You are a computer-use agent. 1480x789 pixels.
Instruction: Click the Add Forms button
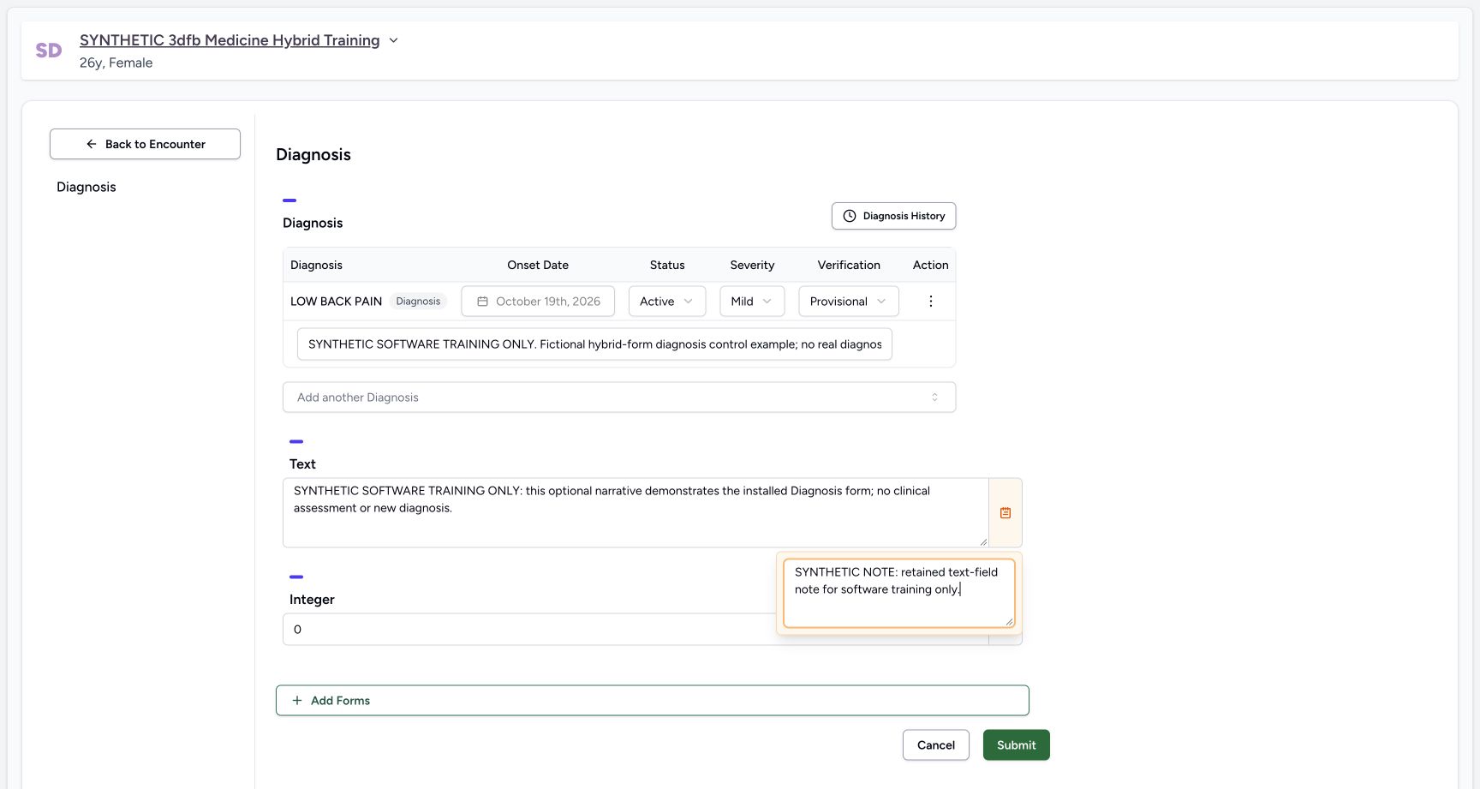653,701
